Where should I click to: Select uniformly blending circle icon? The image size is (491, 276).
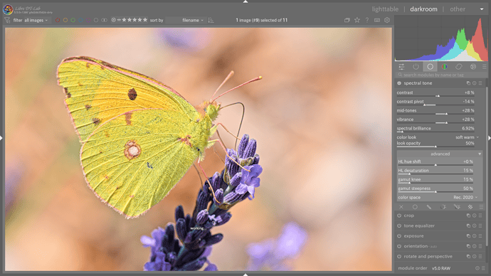415,207
